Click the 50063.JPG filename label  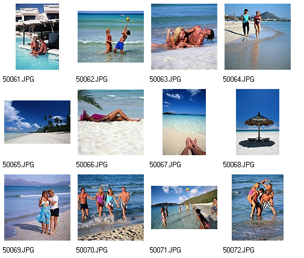[165, 79]
